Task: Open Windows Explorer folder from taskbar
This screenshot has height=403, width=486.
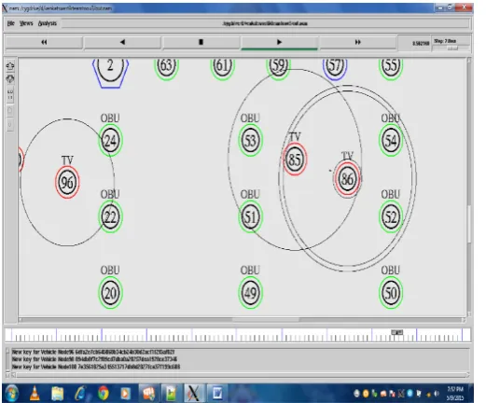Action: pos(58,394)
